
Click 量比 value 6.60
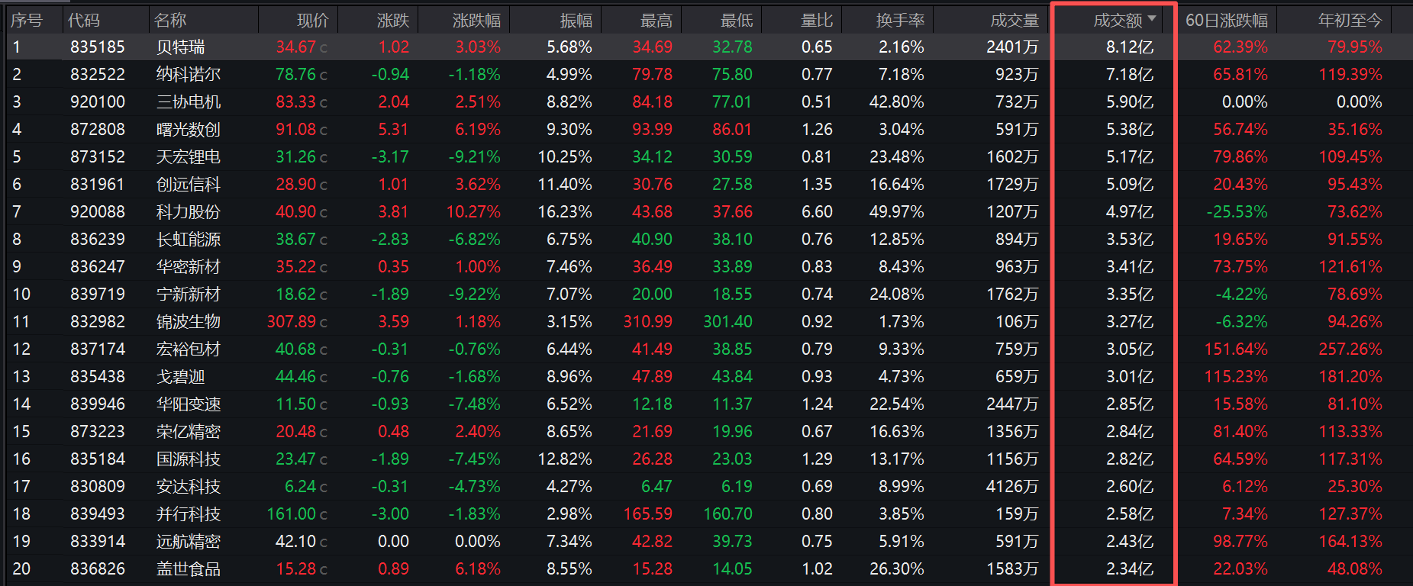coord(817,212)
